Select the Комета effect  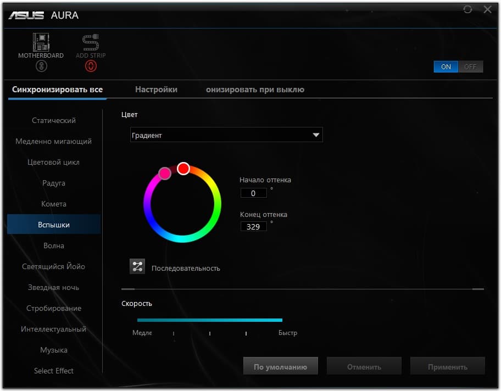[x=54, y=204]
